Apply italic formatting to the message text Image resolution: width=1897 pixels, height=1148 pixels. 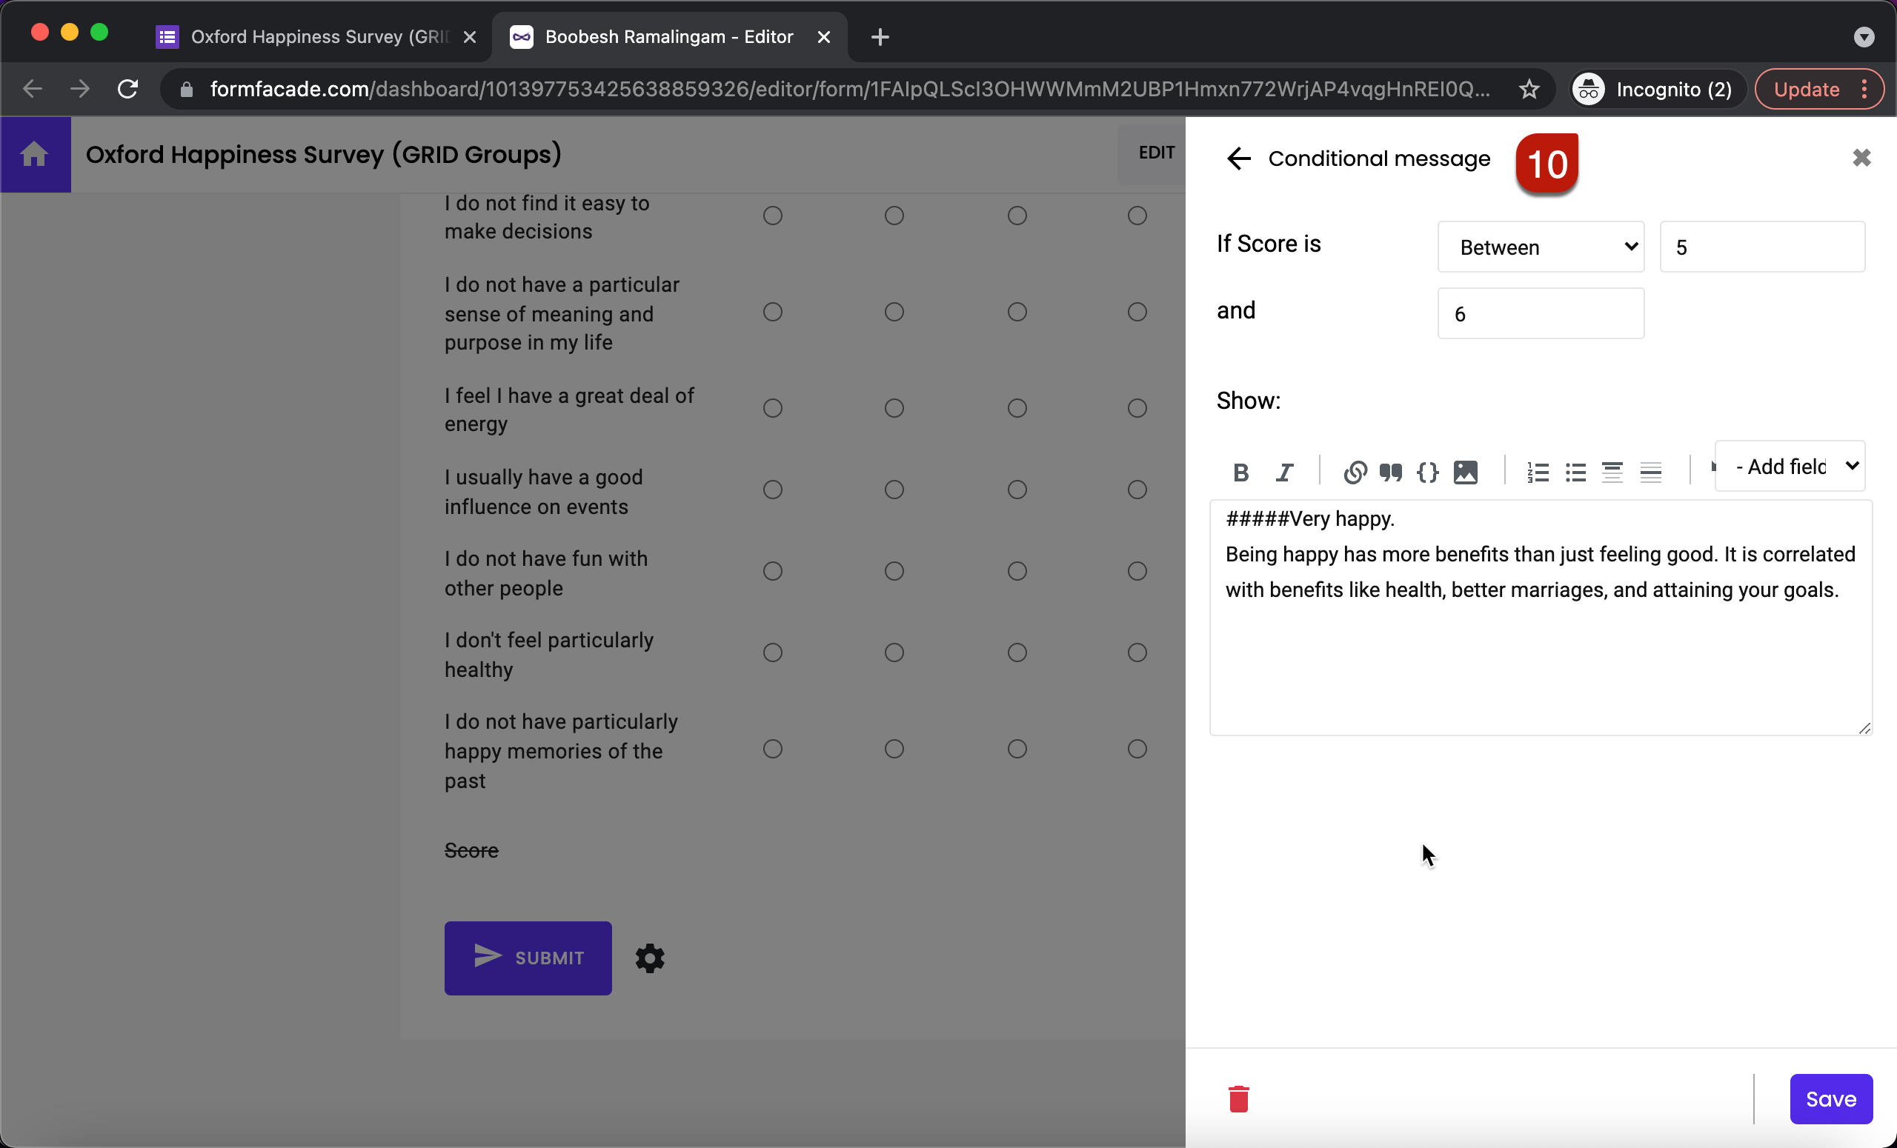1284,472
